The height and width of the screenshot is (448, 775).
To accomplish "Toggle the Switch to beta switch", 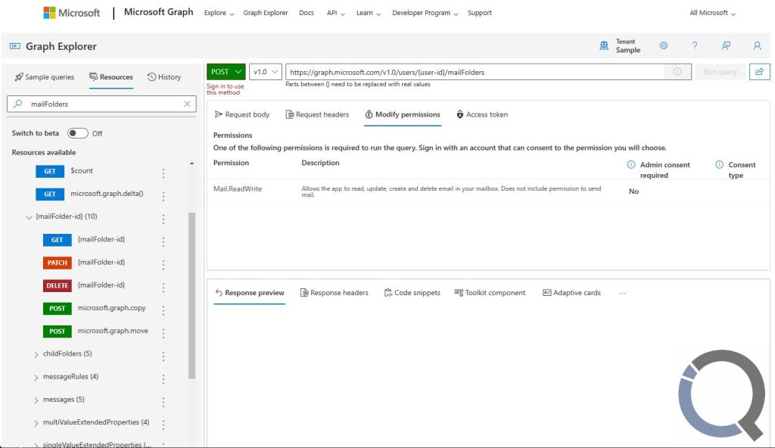I will tap(78, 133).
